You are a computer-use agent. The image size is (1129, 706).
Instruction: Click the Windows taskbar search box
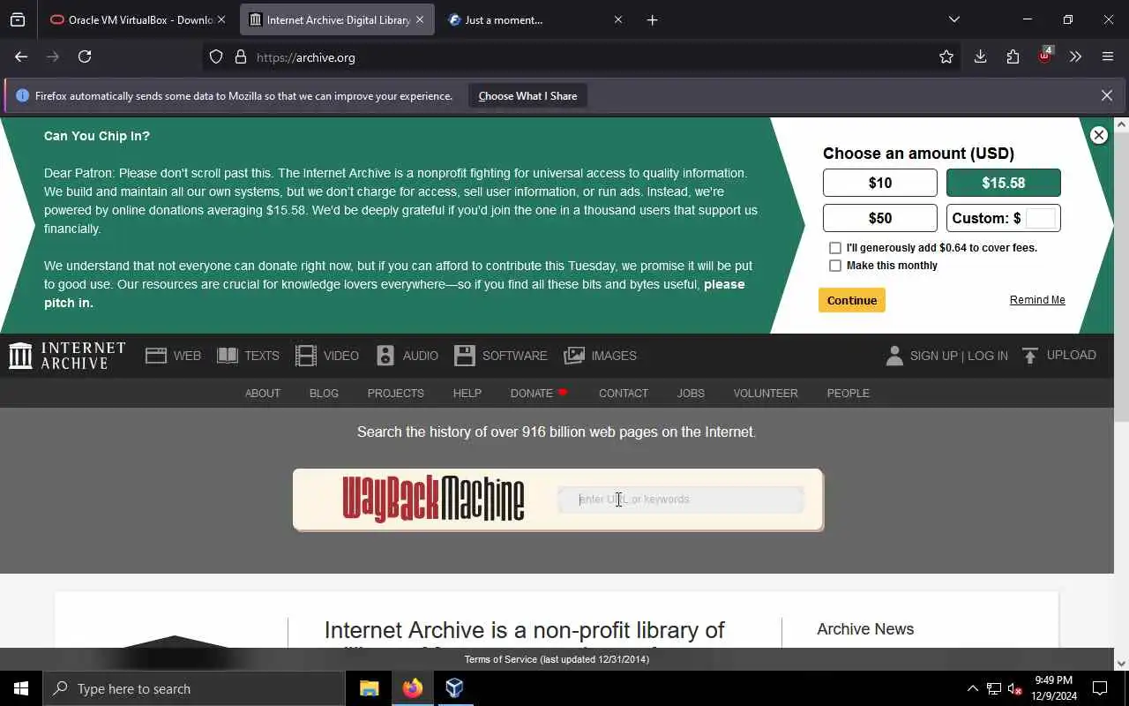click(x=194, y=688)
